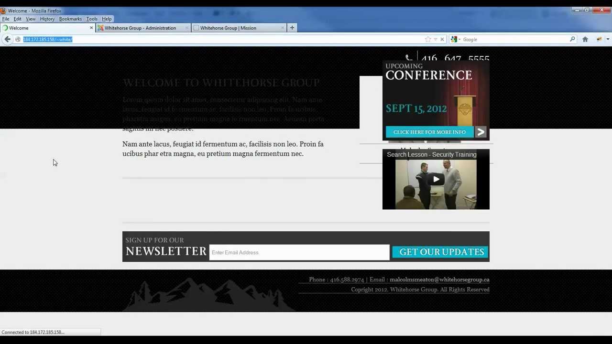Click the Joomla icon on Administration tab
Viewport: 612px width, 344px height.
(x=100, y=28)
